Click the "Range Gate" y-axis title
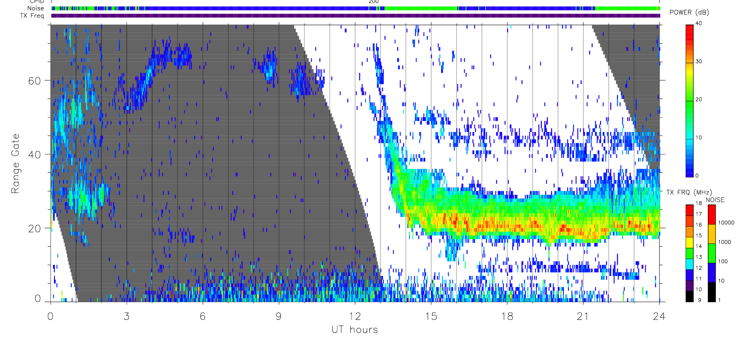This screenshot has width=742, height=342. pos(15,164)
